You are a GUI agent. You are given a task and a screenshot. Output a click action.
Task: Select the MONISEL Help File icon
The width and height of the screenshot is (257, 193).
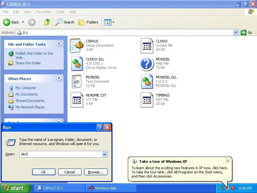[x=146, y=63]
